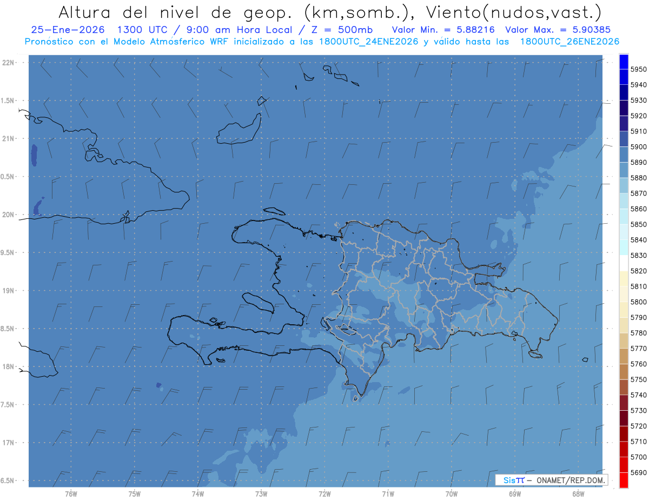
Task: Click the '5900' color scale value
Action: pos(639,147)
